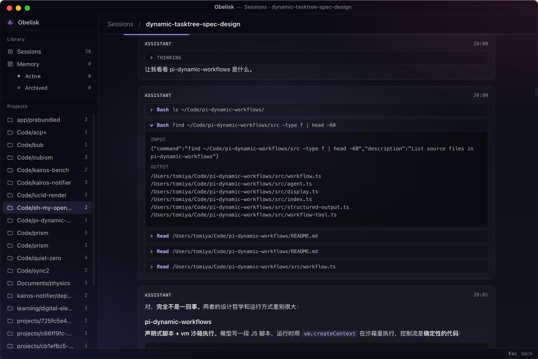Click the Archived hollow dot icon
The width and height of the screenshot is (538, 359).
click(x=18, y=88)
